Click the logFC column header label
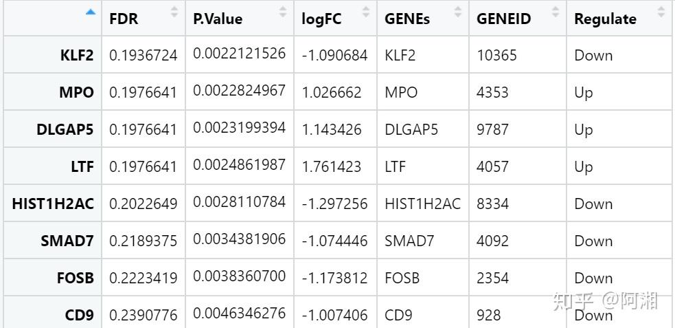 321,19
